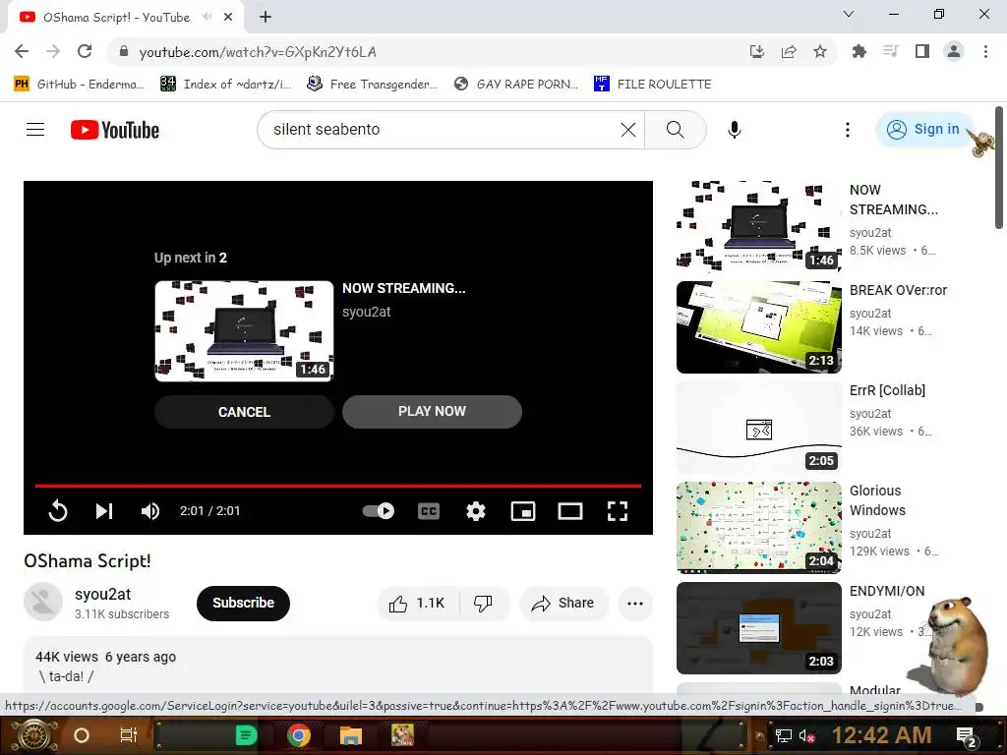Open Task View on taskbar
The width and height of the screenshot is (1007, 755).
(129, 735)
